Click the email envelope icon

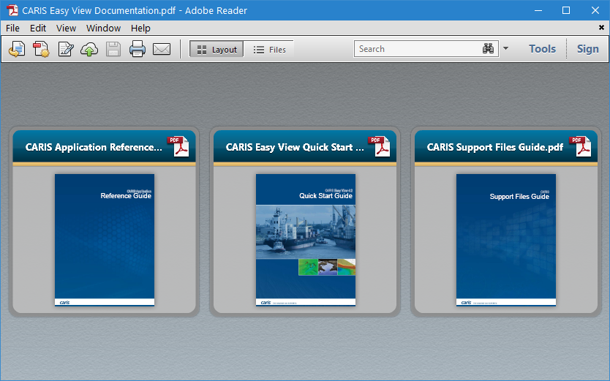(162, 49)
